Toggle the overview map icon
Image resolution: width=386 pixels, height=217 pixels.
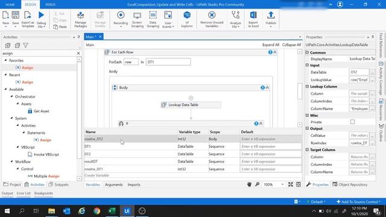tap(299, 184)
